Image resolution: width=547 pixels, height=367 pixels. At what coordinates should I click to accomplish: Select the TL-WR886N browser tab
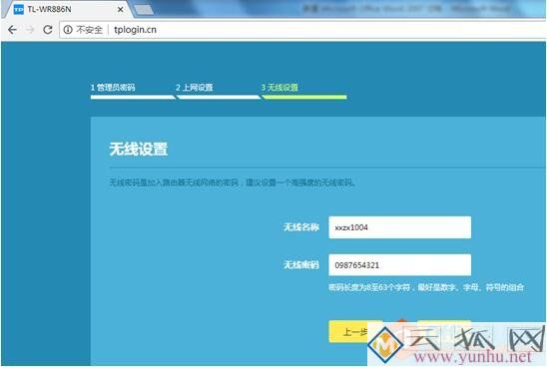click(x=68, y=9)
